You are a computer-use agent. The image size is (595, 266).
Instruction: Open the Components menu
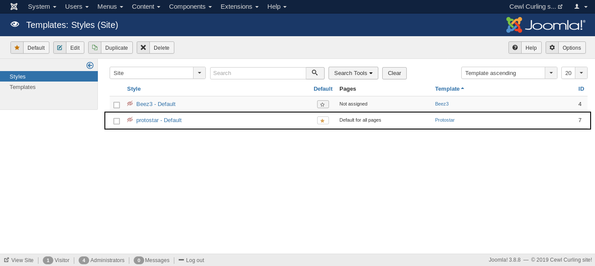(190, 7)
